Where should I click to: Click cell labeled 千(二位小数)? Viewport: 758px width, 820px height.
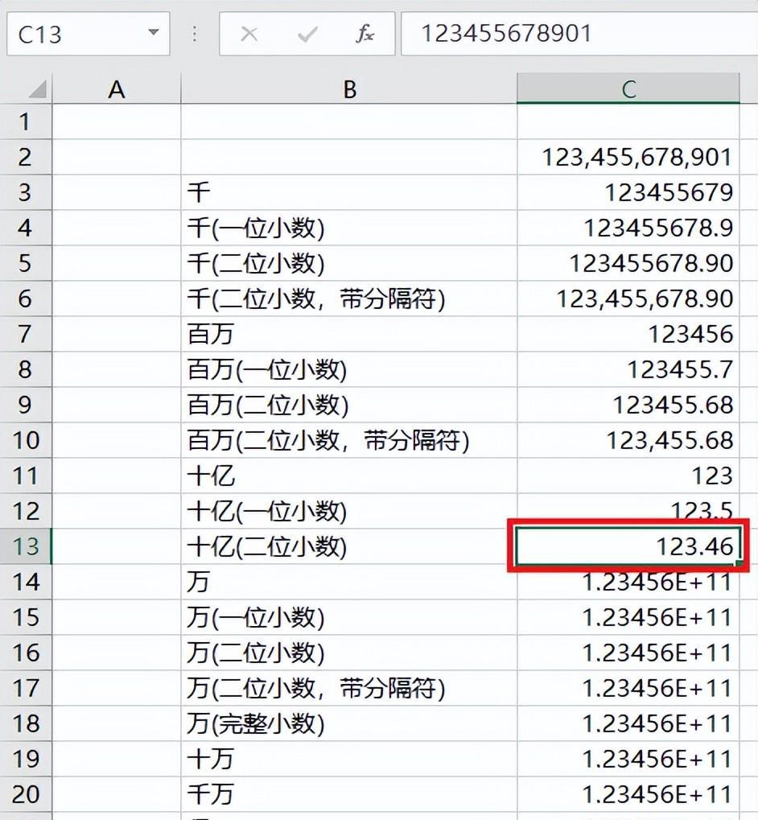(349, 263)
